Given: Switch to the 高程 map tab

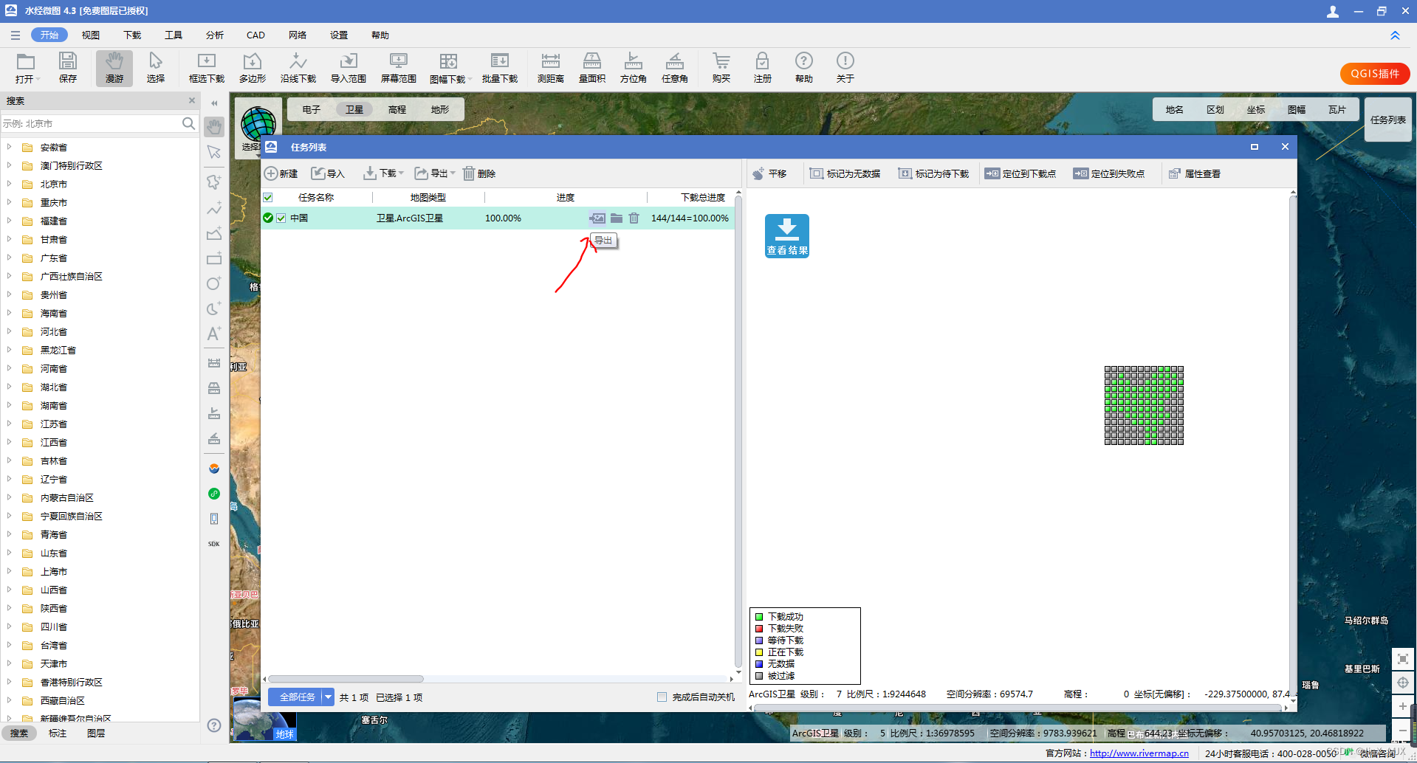Looking at the screenshot, I should click(x=397, y=109).
